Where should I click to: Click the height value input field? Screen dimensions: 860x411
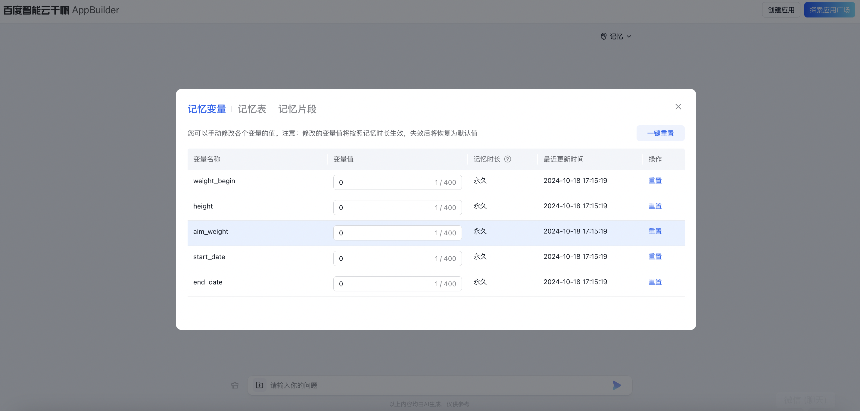click(397, 208)
